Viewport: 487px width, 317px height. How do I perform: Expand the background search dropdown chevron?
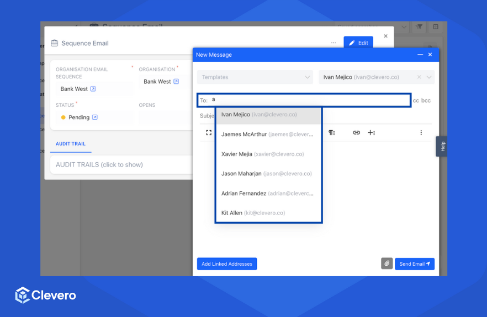click(x=404, y=27)
